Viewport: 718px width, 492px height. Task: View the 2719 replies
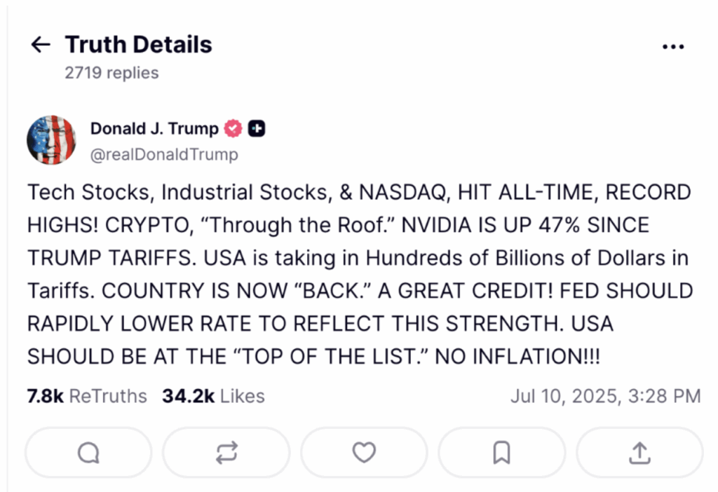point(111,73)
